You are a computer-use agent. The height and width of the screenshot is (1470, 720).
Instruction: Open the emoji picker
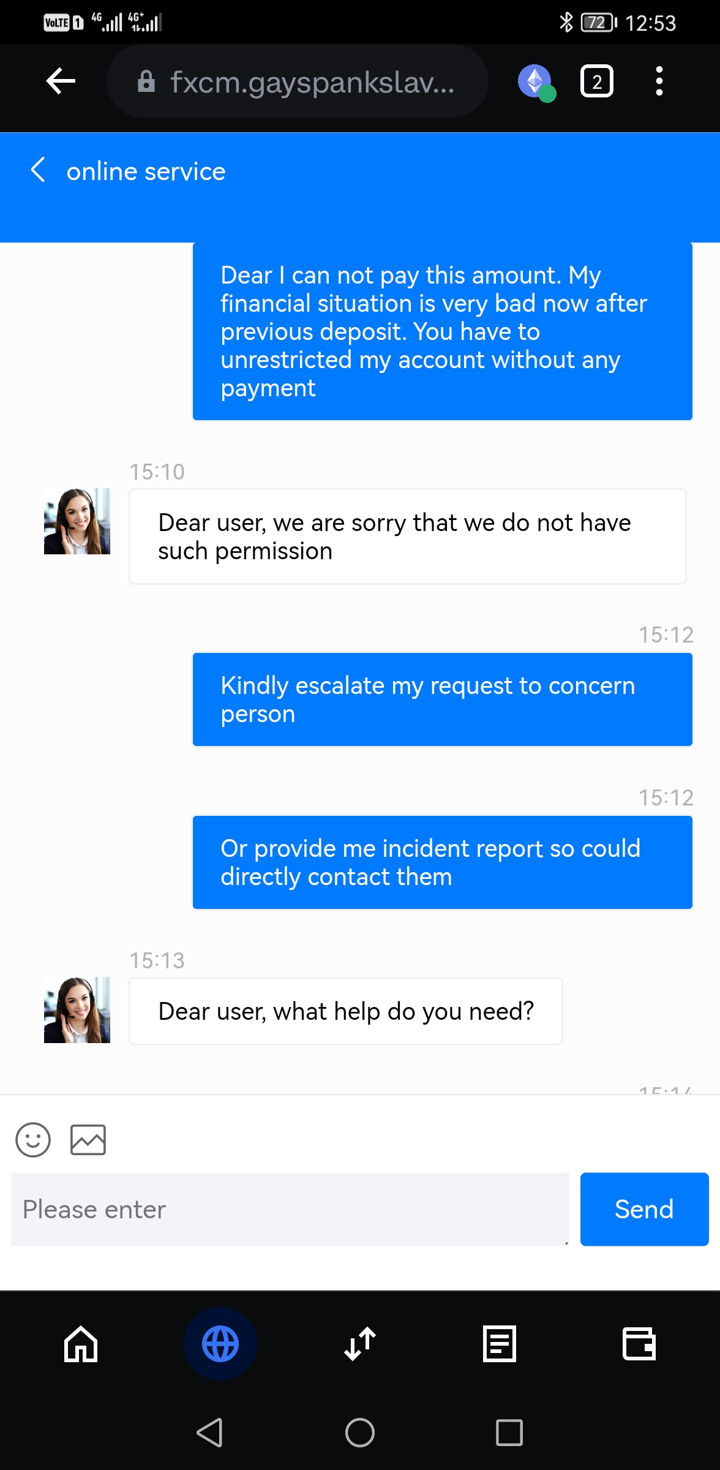(33, 1140)
